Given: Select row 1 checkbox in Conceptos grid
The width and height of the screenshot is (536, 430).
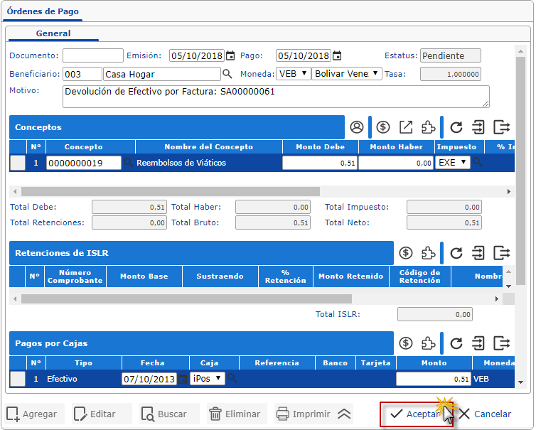Looking at the screenshot, I should point(18,163).
